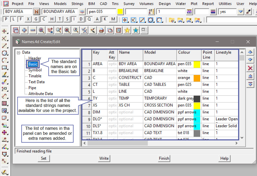
Task: Select Symbol in the Data tree
Action: [x=35, y=70]
